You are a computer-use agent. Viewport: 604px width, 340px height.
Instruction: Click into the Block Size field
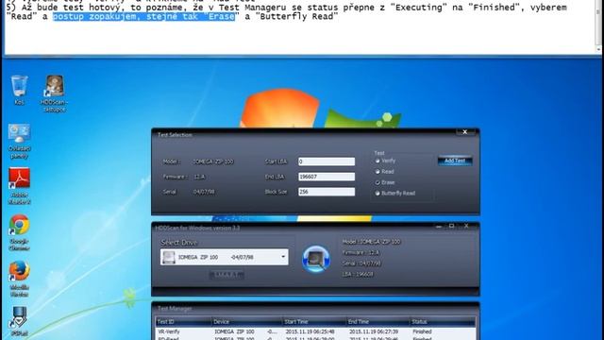point(327,192)
